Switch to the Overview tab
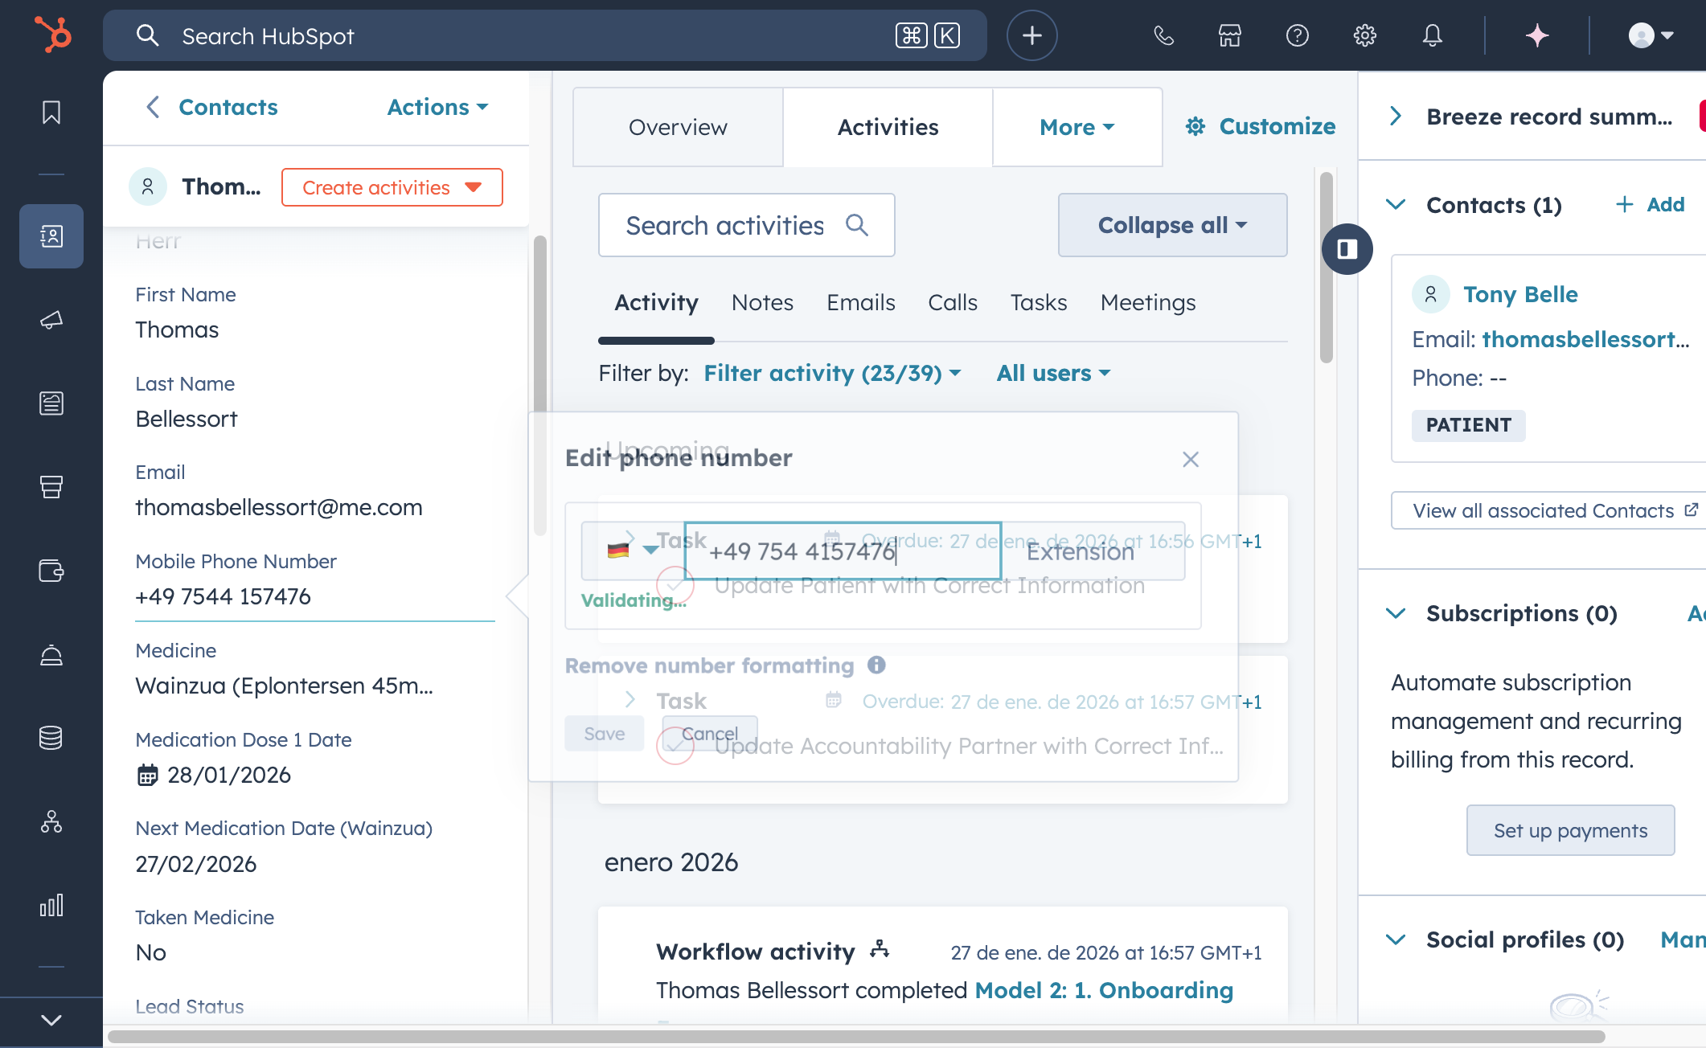 click(678, 127)
